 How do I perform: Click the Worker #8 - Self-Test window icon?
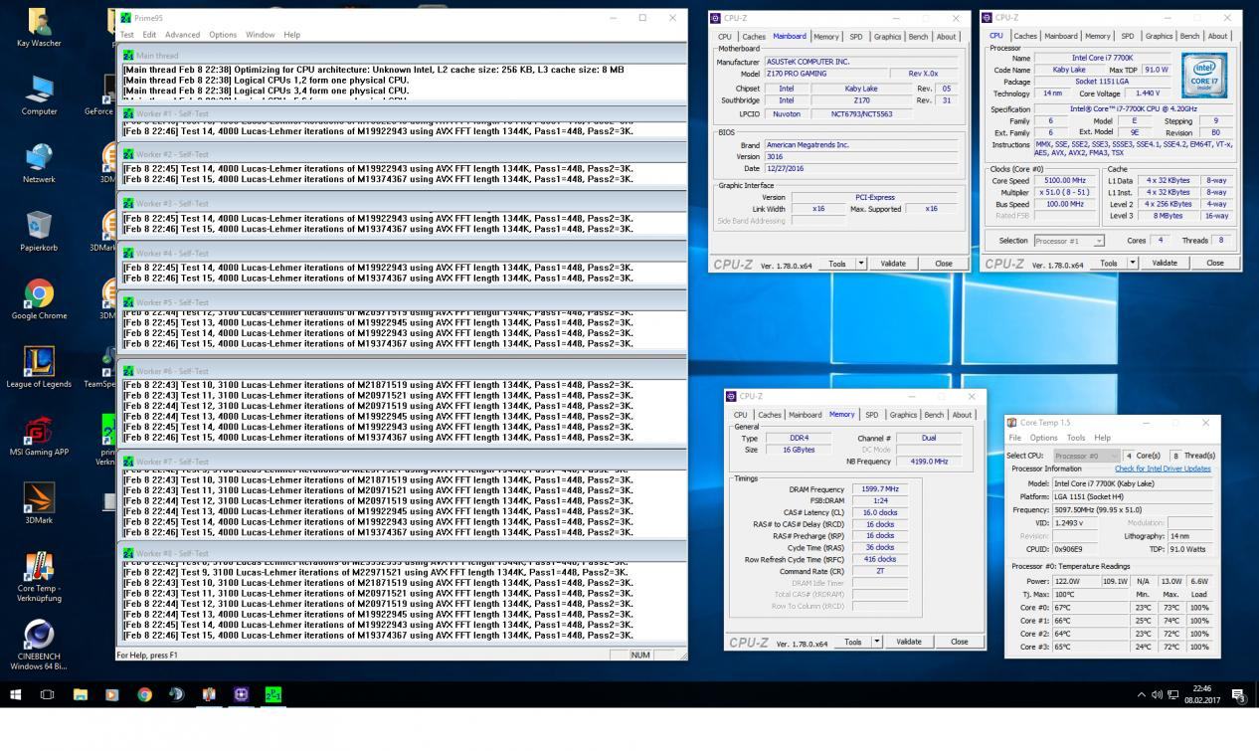point(128,553)
